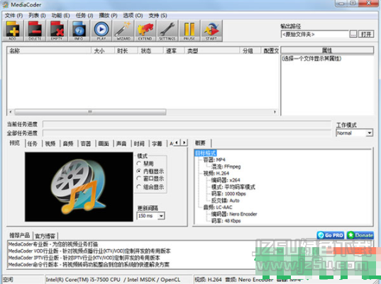Image resolution: width=381 pixels, height=284 pixels.
Task: Switch to the 声音 tab
Action: pos(121,144)
